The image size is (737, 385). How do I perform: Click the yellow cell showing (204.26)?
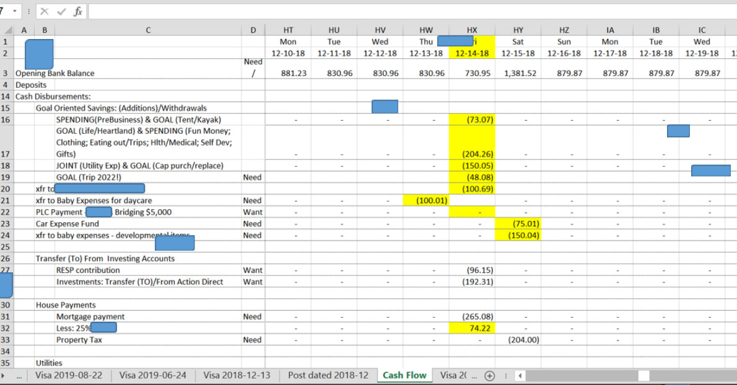coord(471,154)
